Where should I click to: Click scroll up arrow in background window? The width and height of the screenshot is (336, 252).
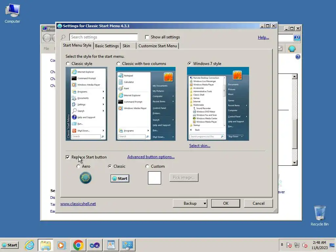coord(295,76)
